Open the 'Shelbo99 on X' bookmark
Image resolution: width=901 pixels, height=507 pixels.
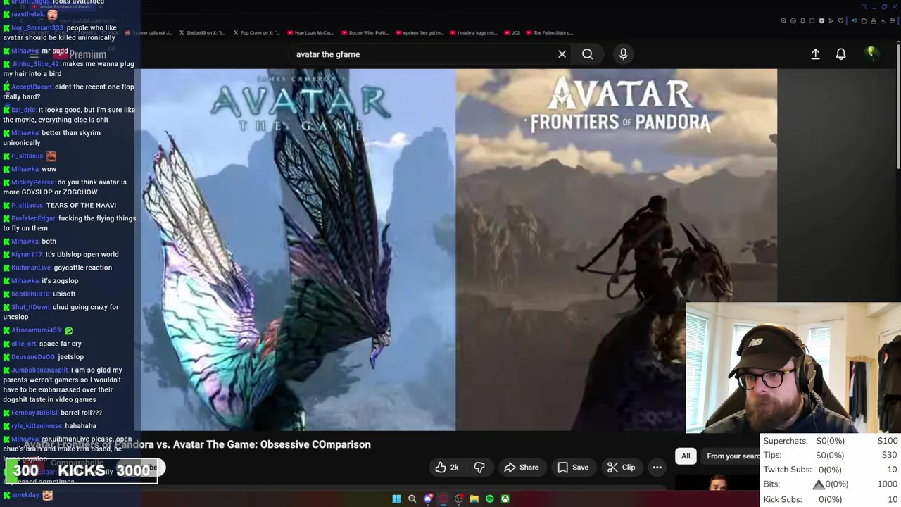click(x=203, y=32)
